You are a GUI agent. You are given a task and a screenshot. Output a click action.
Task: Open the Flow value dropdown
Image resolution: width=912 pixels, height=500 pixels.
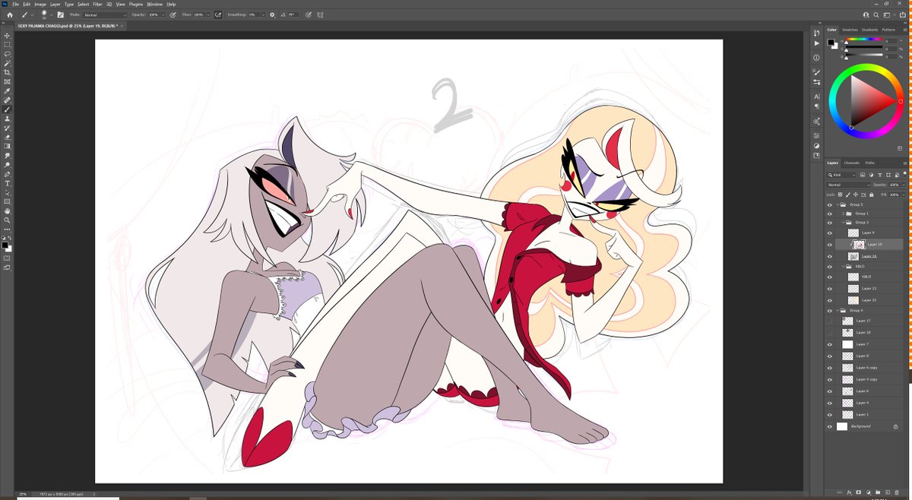point(210,14)
